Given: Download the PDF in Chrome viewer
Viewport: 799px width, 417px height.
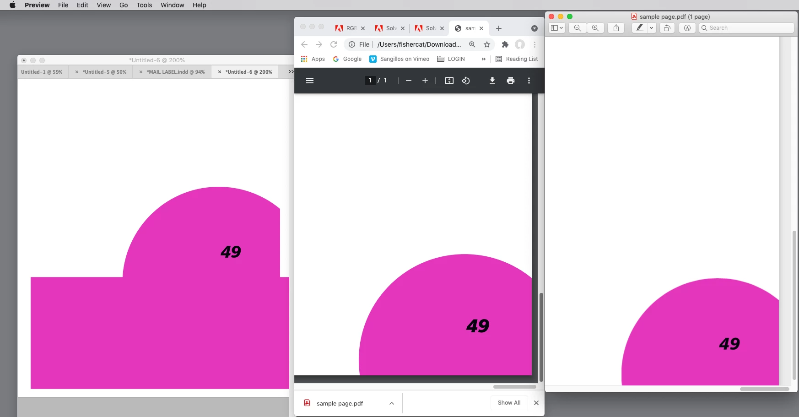Looking at the screenshot, I should (492, 81).
